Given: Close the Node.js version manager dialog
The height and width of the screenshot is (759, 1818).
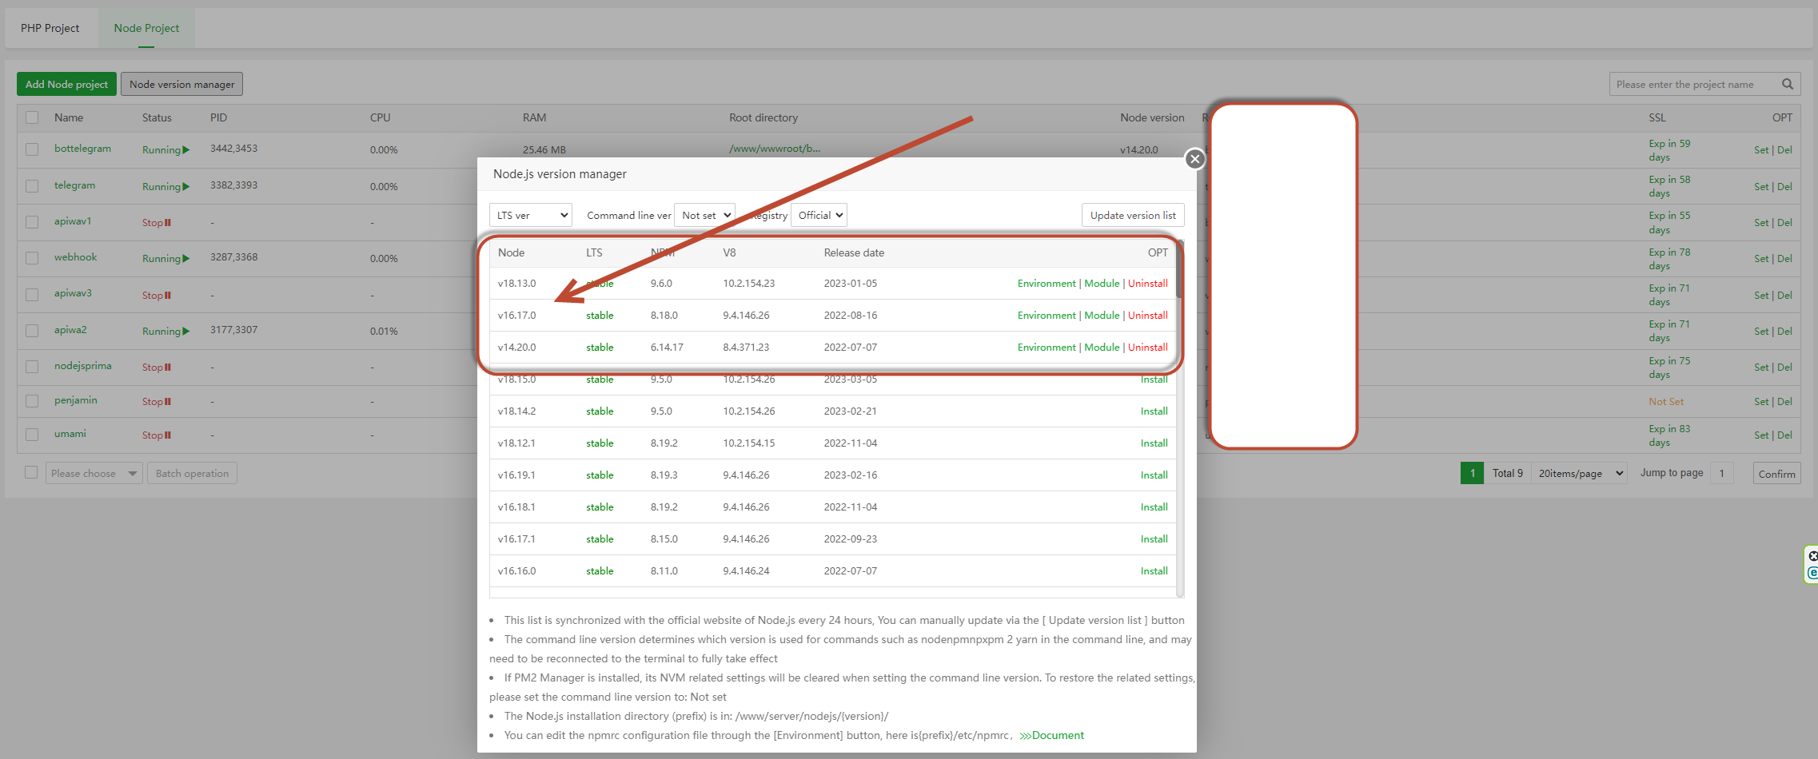Looking at the screenshot, I should click(1194, 159).
